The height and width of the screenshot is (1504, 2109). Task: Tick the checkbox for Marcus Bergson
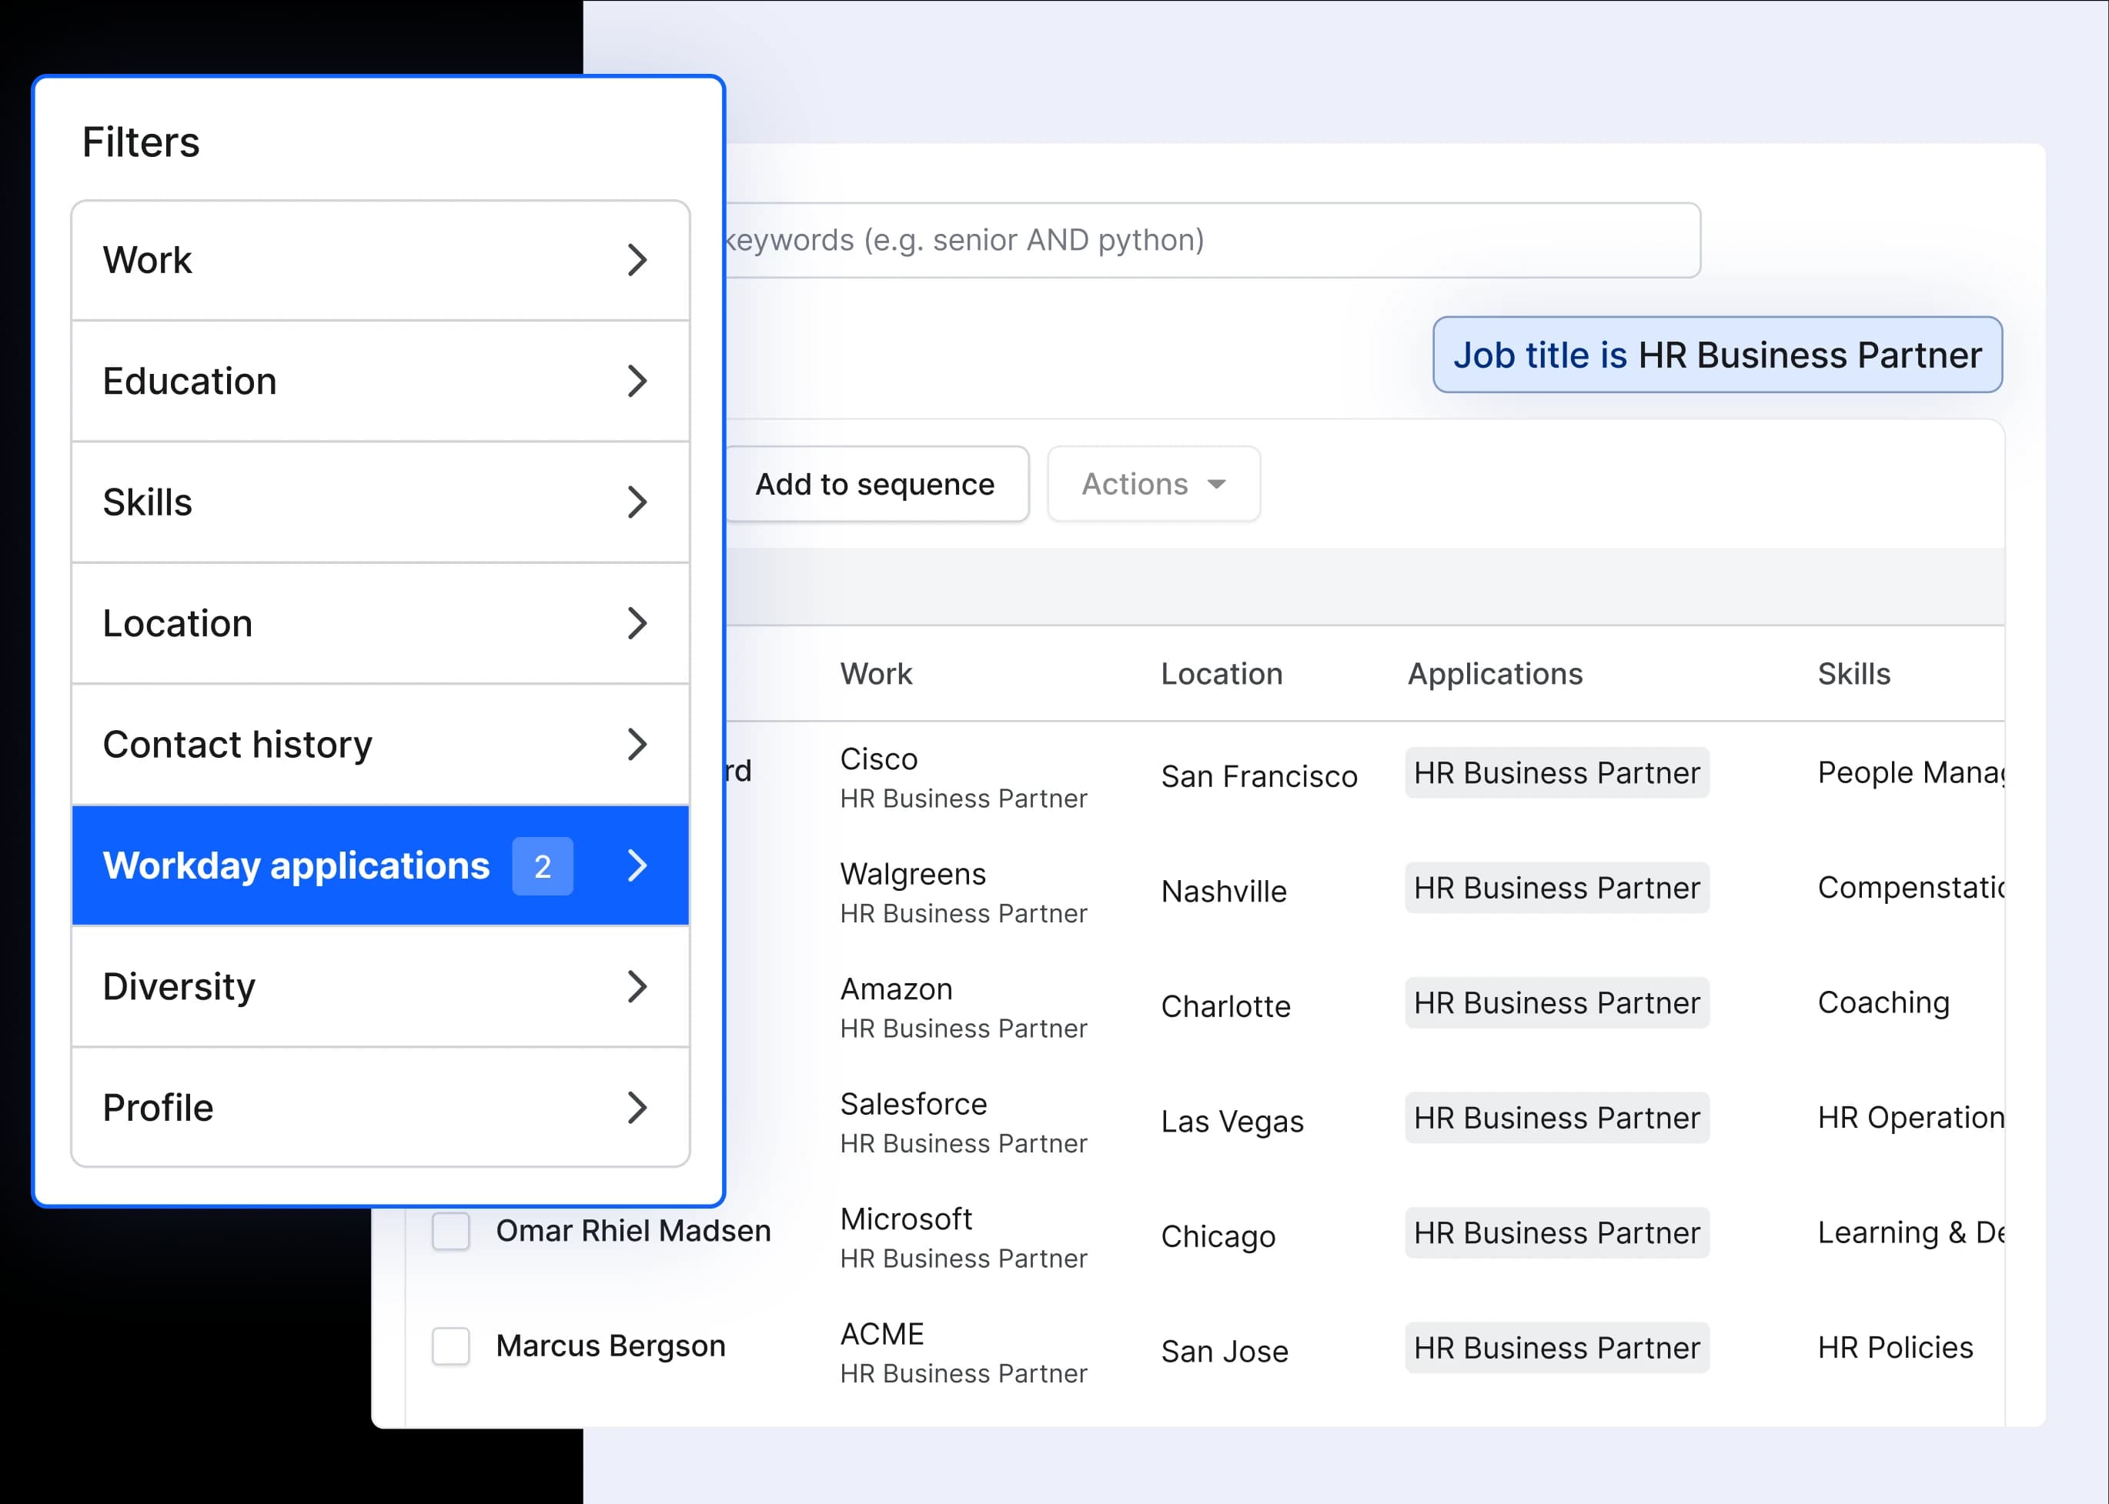pyautogui.click(x=451, y=1346)
